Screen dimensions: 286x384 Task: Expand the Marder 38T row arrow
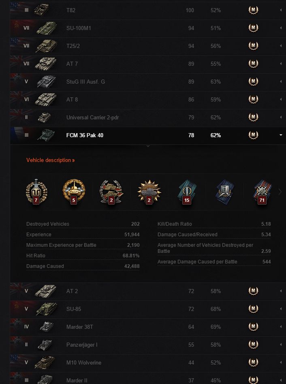coord(281,327)
